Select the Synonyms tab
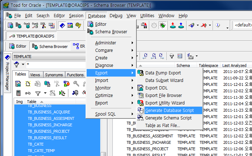 pyautogui.click(x=54, y=75)
